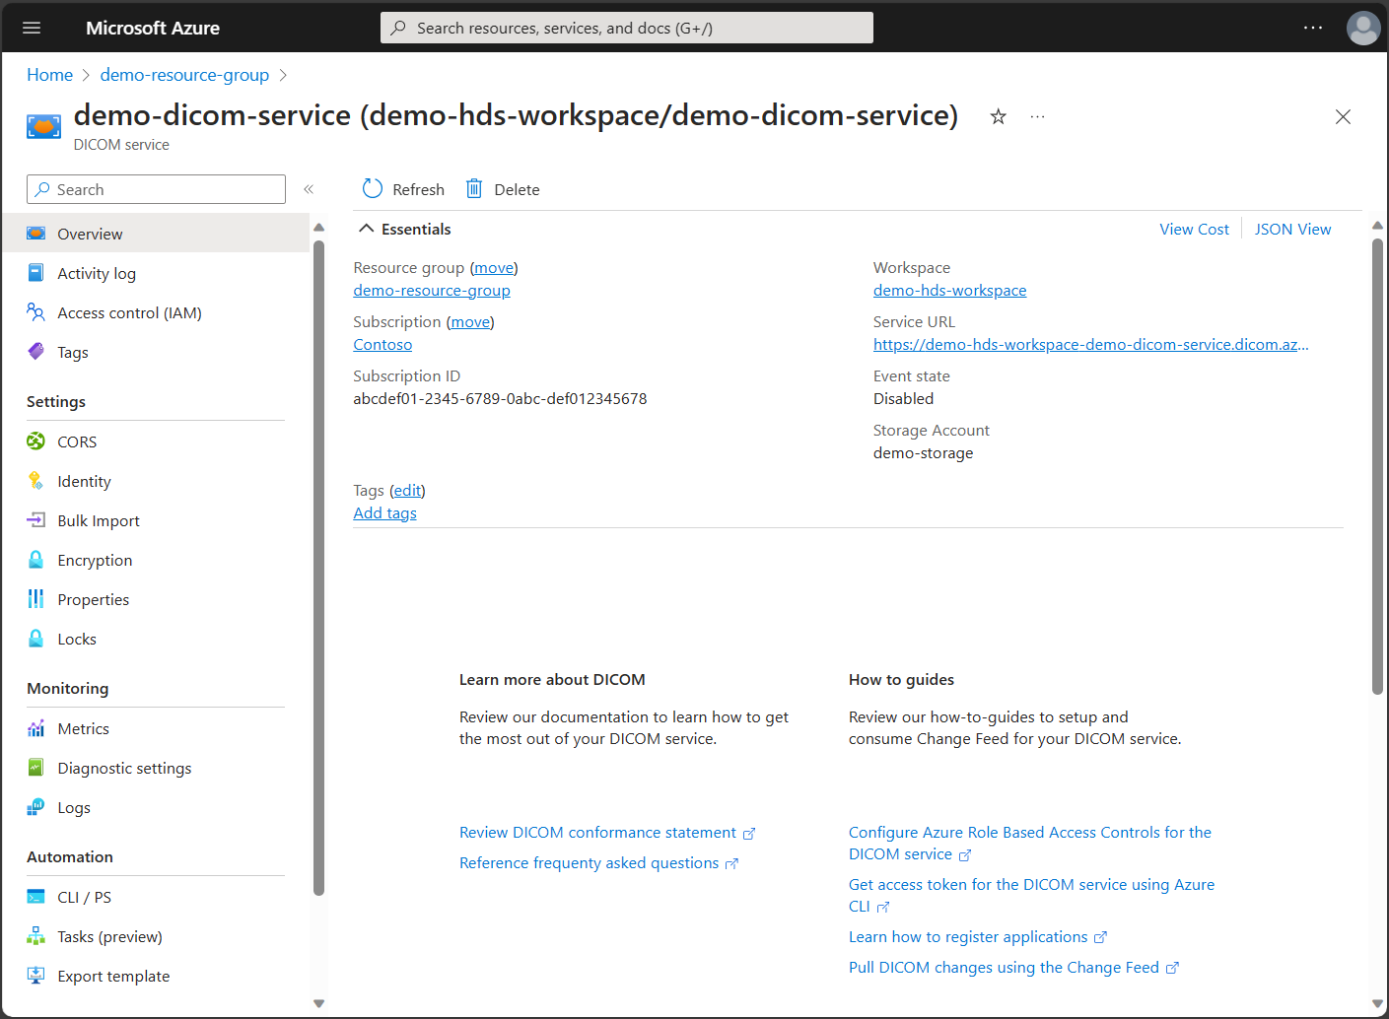The width and height of the screenshot is (1389, 1019).
Task: Click the Bulk Import icon
Action: click(x=35, y=519)
